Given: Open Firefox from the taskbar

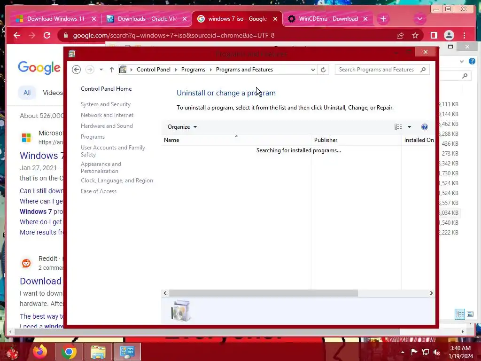Looking at the screenshot, I should pos(40,352).
